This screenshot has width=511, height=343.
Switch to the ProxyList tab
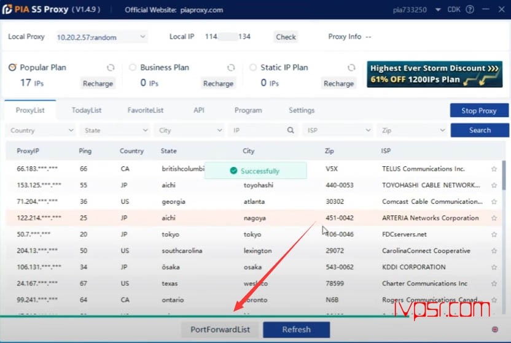(x=30, y=110)
